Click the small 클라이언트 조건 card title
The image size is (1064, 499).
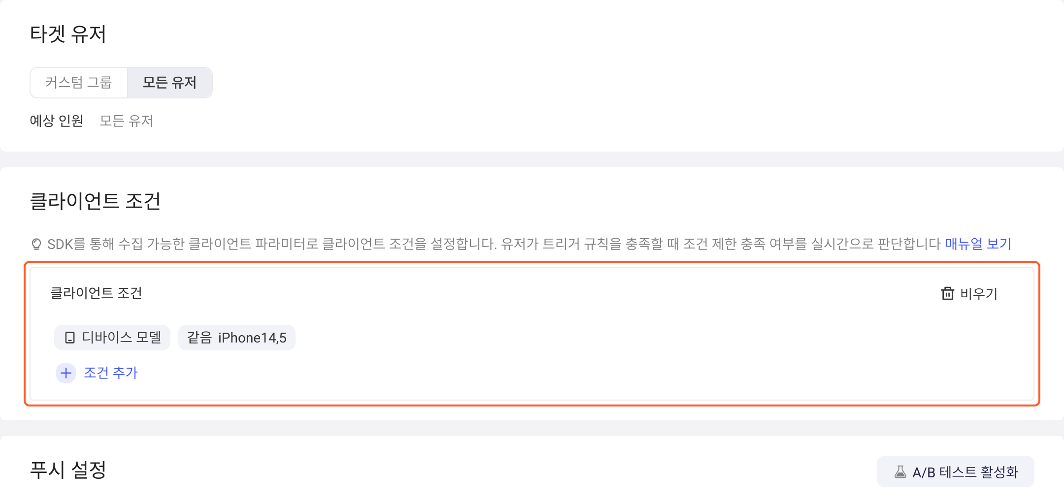click(x=97, y=293)
